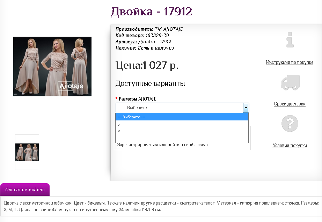
Task: Click the Размеры AJIOTAJE select field
Action: 182,108
